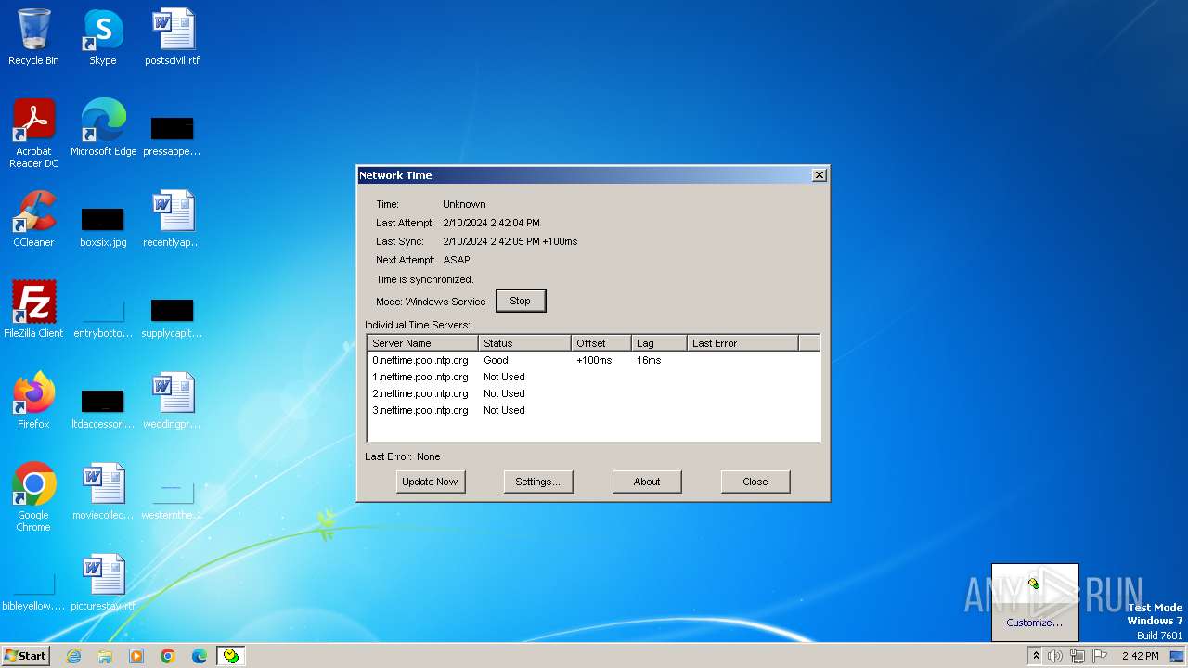Viewport: 1188px width, 668px height.
Task: Open the Recycle Bin desktop icon
Action: coord(33,37)
